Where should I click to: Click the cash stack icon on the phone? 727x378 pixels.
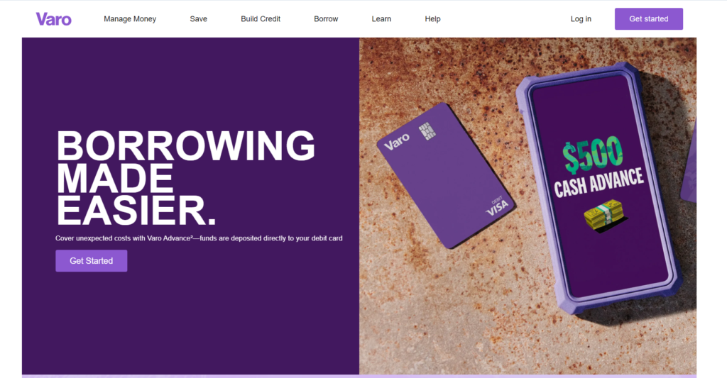tap(603, 215)
